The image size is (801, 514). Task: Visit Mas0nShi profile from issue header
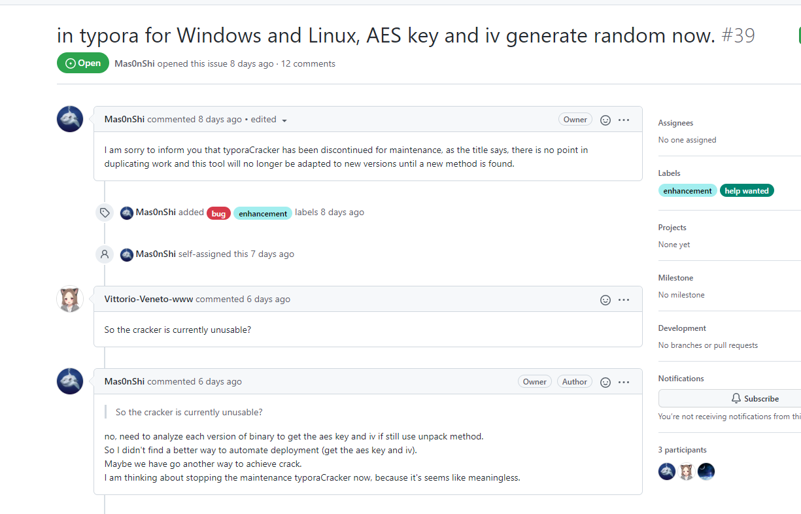pyautogui.click(x=134, y=64)
